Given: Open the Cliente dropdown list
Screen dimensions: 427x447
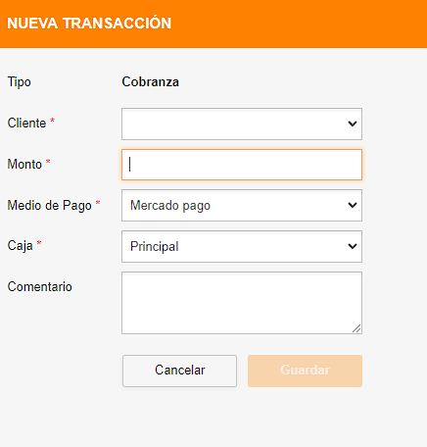Looking at the screenshot, I should 242,124.
